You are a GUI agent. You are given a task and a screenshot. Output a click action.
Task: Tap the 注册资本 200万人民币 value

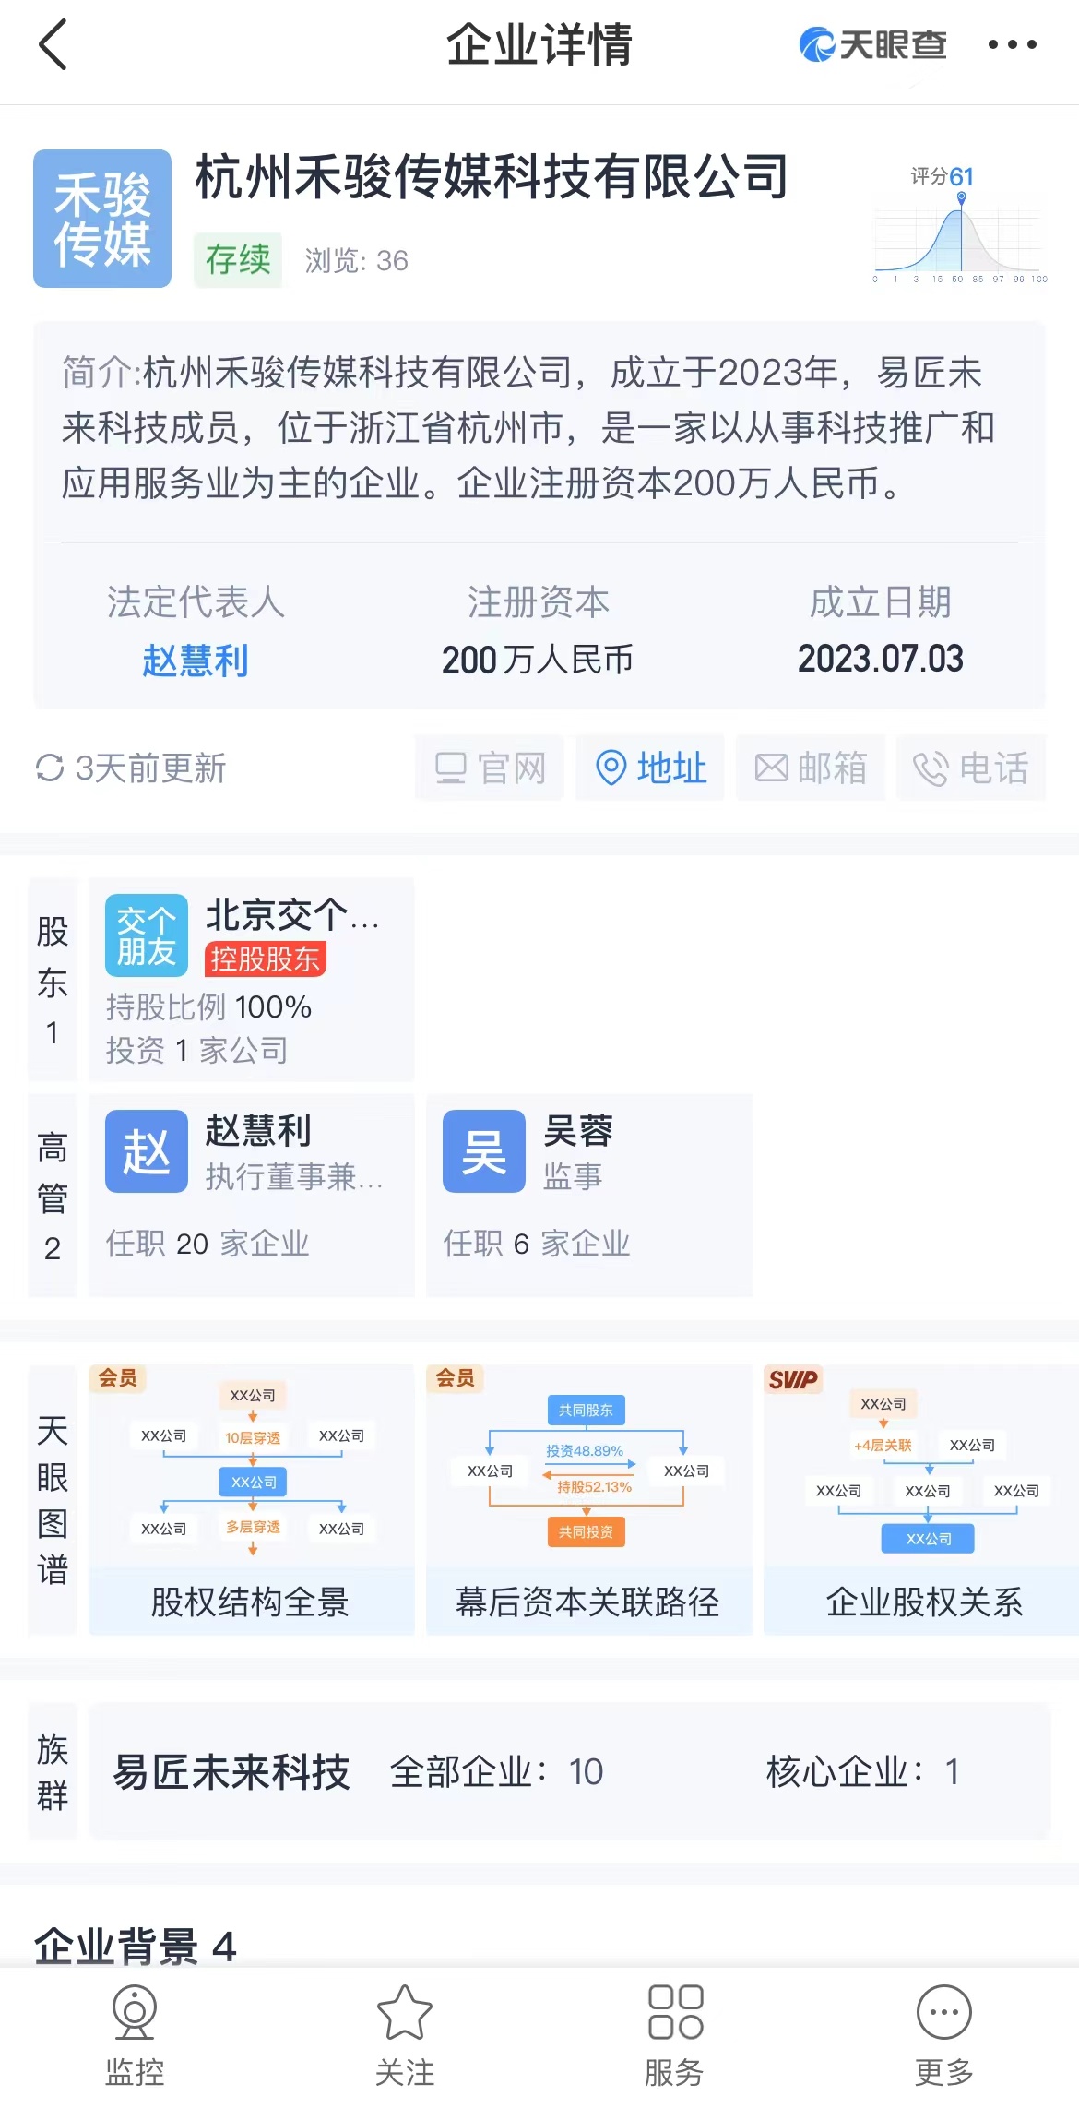click(538, 660)
